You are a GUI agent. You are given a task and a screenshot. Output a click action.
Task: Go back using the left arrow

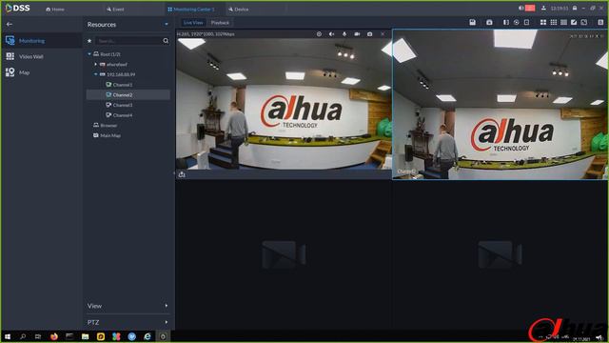(x=10, y=24)
